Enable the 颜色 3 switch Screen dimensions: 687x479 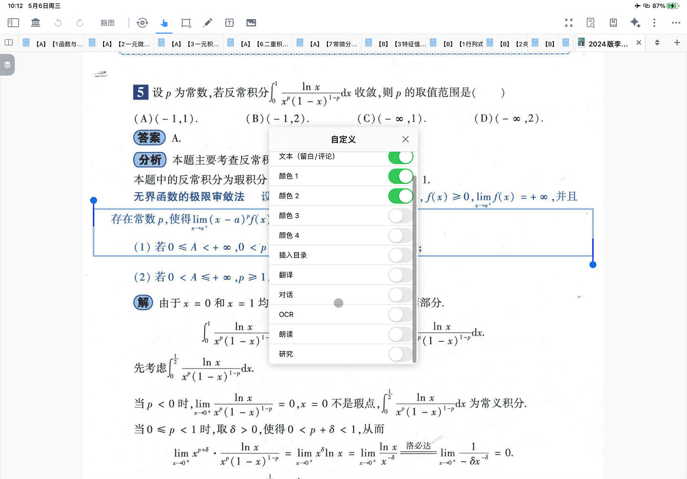click(x=401, y=216)
